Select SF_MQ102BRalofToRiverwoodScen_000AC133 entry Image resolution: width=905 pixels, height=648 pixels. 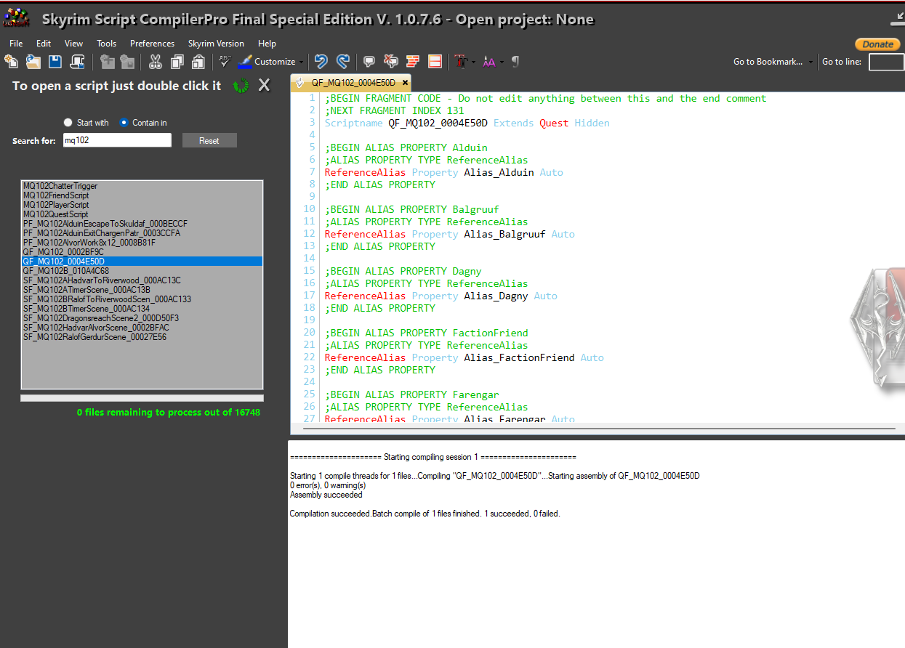click(x=142, y=299)
